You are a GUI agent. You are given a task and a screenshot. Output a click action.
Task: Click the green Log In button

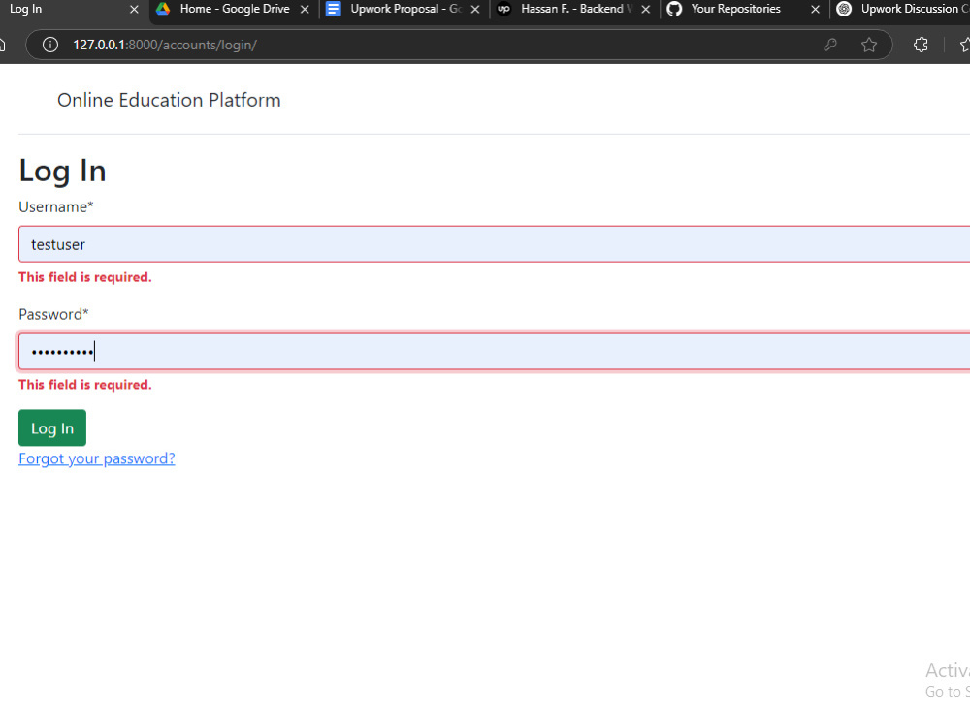tap(52, 427)
